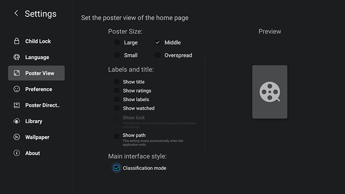Viewport: 345px width, 194px height.
Task: Tick the Show ratings checkbox
Action: 117,91
